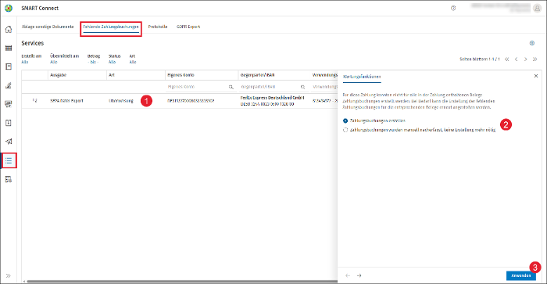The image size is (547, 284).
Task: Click SEPA Datei Export cell
Action: pos(66,101)
